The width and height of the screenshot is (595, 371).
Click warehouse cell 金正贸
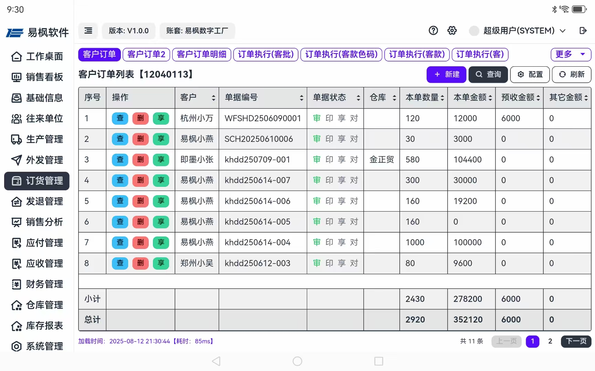coord(382,160)
